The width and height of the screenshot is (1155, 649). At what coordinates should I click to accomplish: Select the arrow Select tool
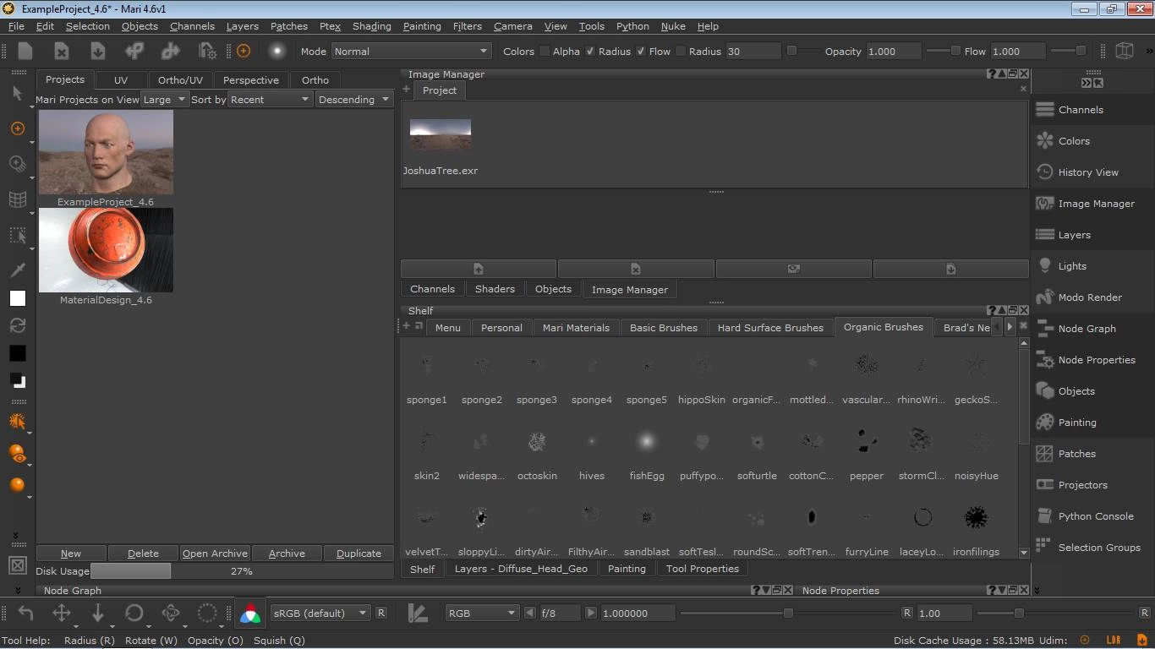point(17,94)
